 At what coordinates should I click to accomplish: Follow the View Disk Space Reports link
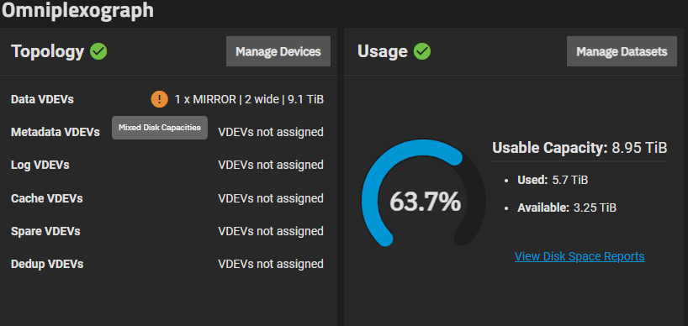pyautogui.click(x=580, y=256)
